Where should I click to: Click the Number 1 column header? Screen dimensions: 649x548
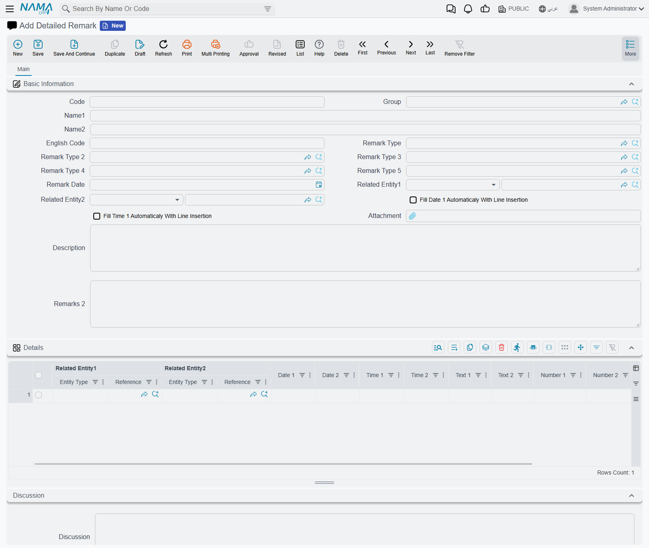pos(553,375)
